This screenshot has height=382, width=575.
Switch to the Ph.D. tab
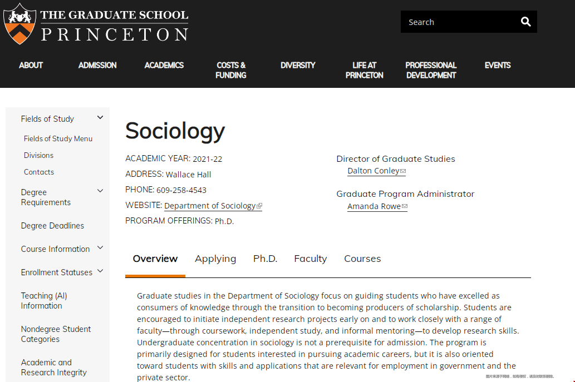(265, 259)
